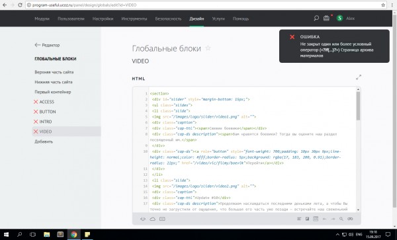Delete the INTRO global block via red X
Image resolution: width=397 pixels, height=240 pixels.
click(x=36, y=122)
